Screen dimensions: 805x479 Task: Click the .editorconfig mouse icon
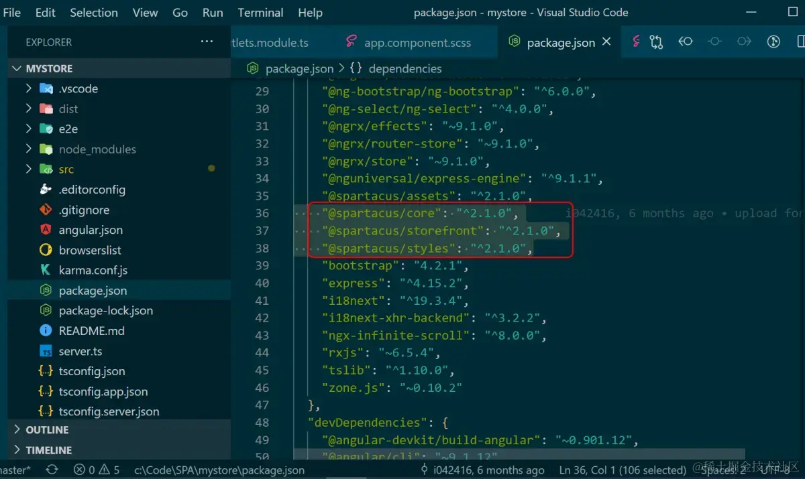pyautogui.click(x=46, y=189)
